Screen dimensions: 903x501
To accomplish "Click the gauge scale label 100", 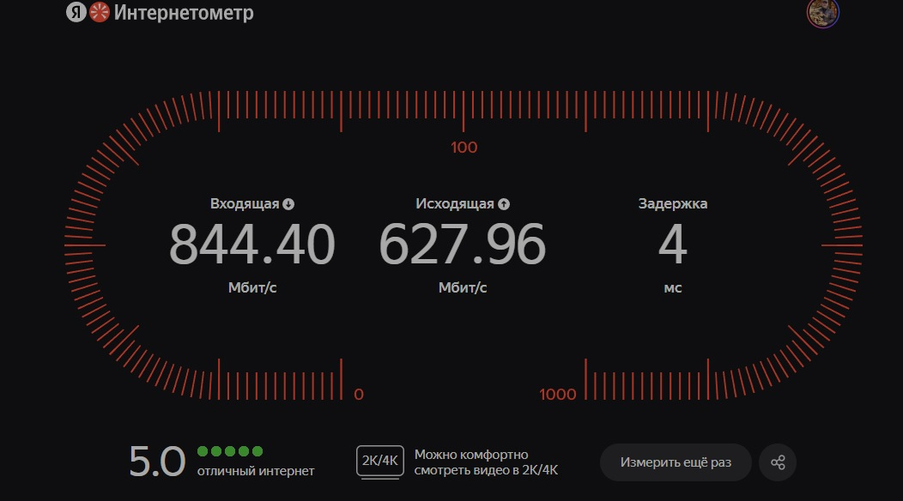I will (464, 148).
